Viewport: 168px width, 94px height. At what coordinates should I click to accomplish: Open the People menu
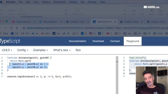click(x=73, y=2)
